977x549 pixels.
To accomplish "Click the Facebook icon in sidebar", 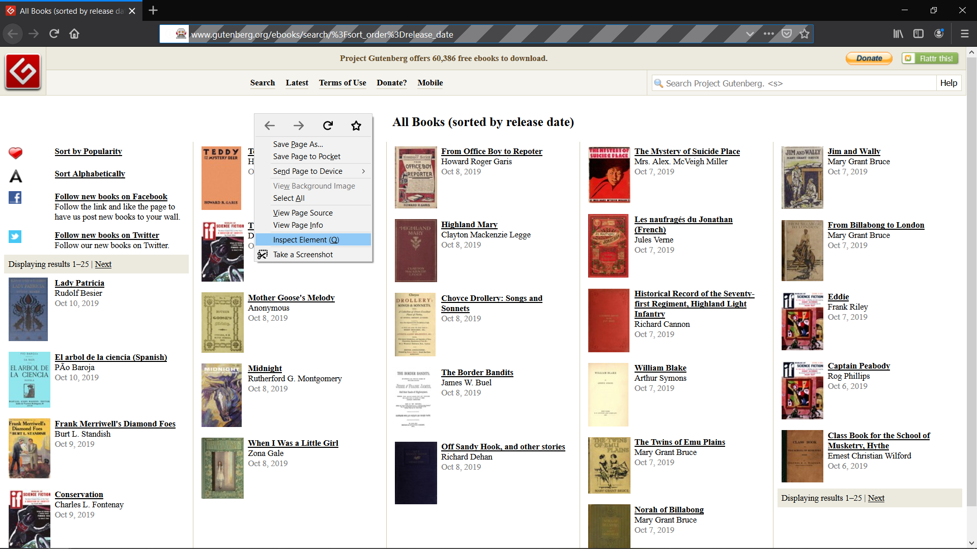I will [15, 198].
